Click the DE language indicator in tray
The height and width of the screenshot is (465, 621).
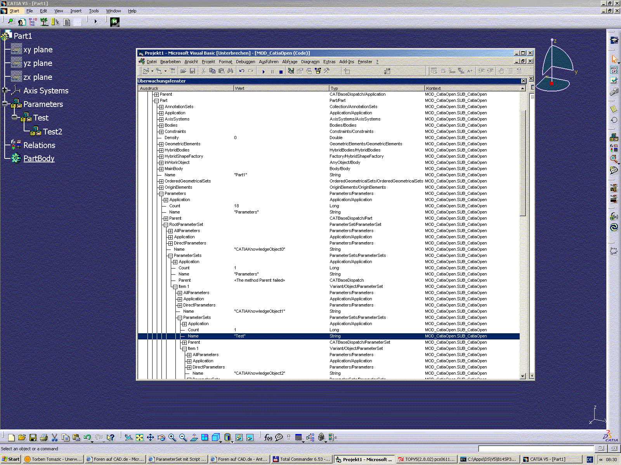click(x=590, y=459)
